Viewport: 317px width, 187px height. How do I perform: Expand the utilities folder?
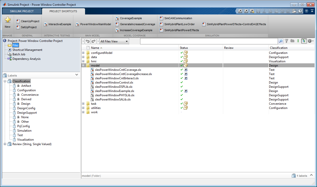[83, 108]
